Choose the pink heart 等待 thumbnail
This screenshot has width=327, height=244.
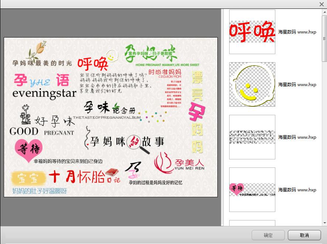pyautogui.click(x=252, y=190)
